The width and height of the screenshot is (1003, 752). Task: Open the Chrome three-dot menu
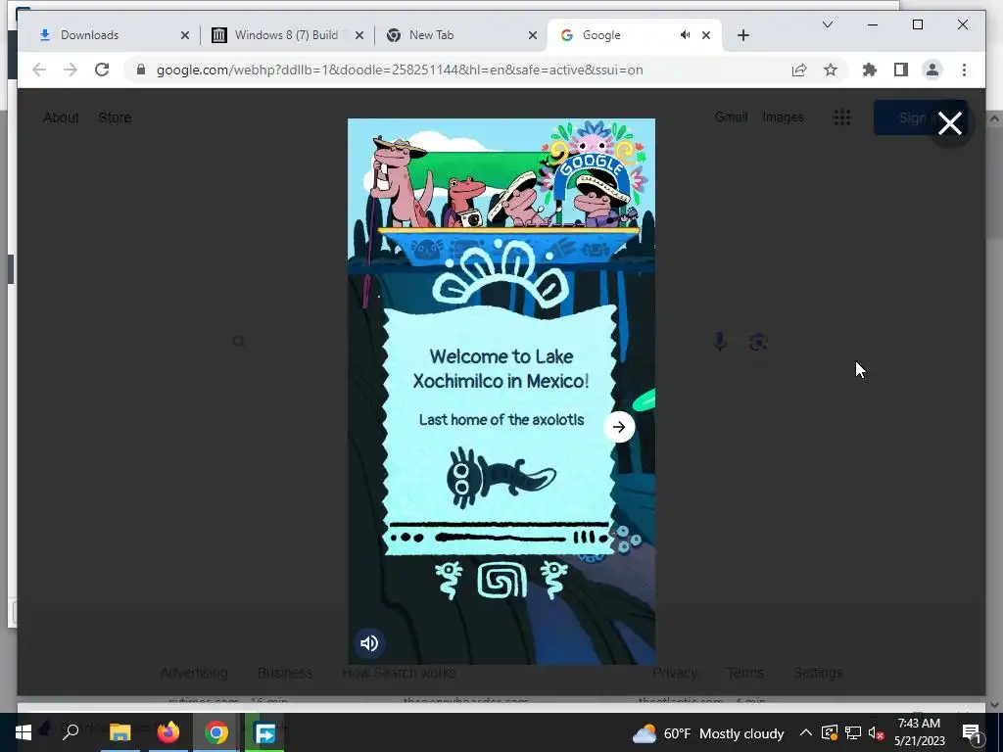pos(964,70)
